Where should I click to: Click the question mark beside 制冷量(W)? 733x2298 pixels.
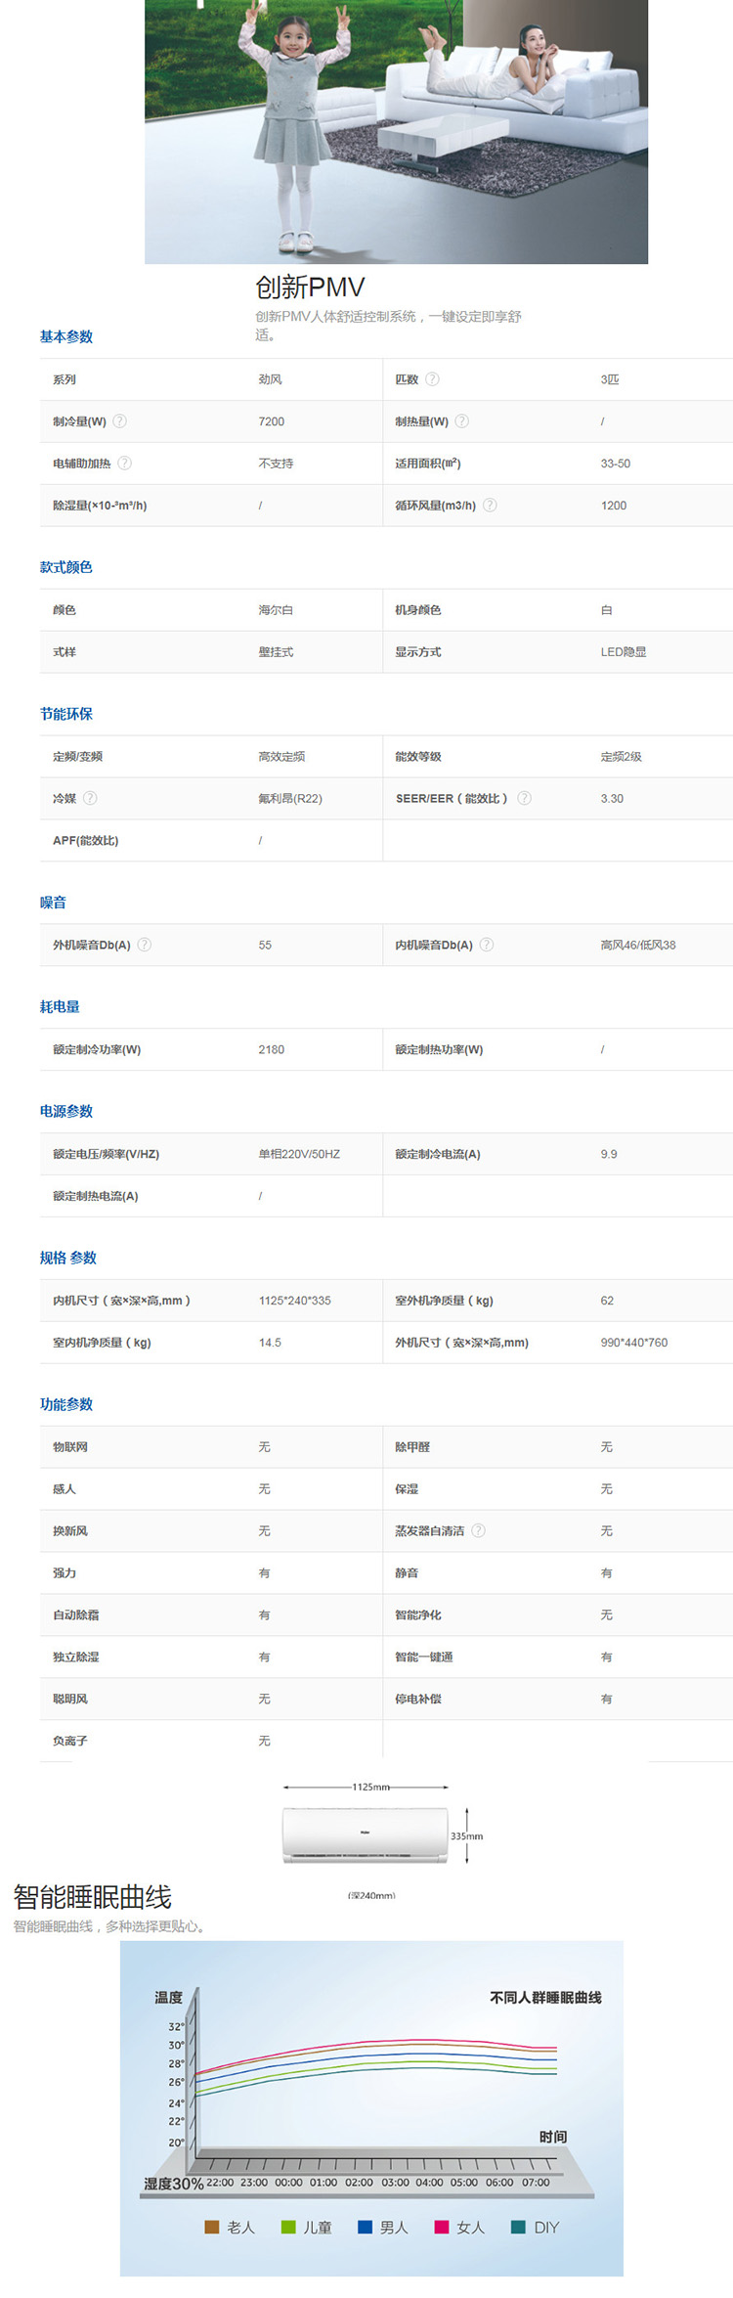tap(120, 421)
